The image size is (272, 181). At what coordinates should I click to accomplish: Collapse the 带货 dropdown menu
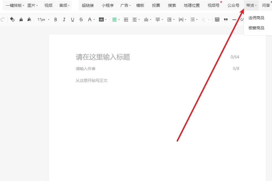click(x=251, y=5)
